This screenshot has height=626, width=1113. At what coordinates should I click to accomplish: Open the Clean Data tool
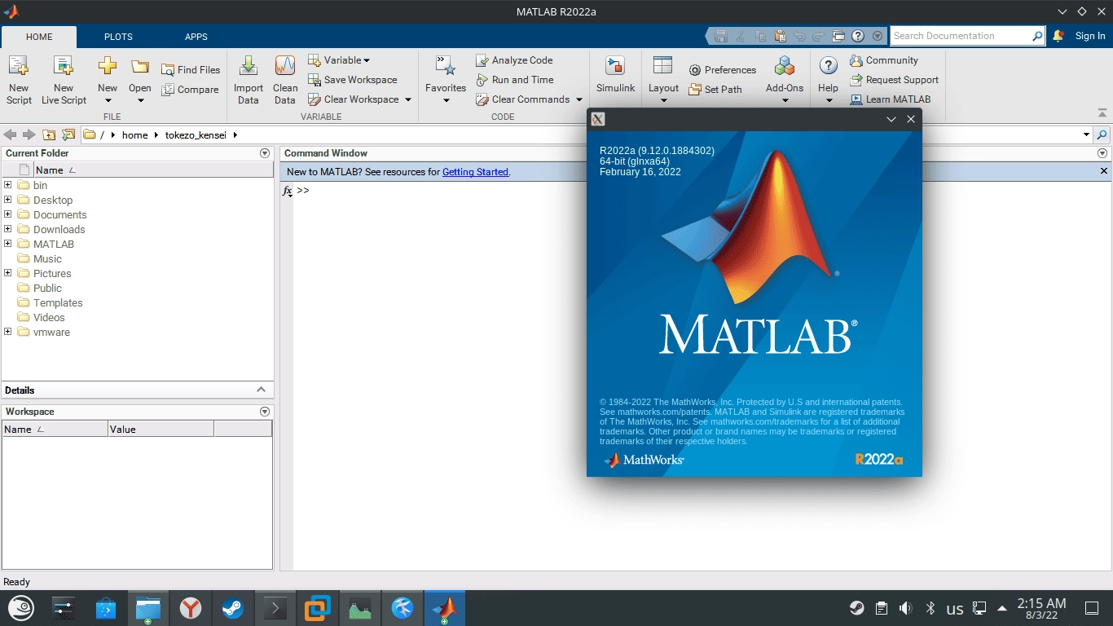285,80
